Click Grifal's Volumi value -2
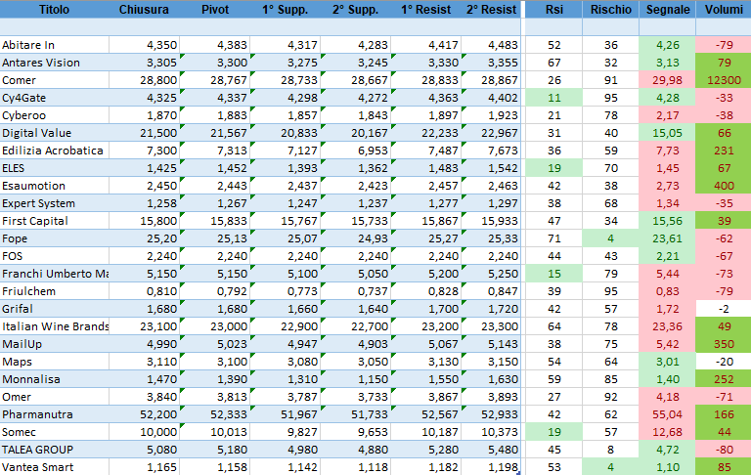 (724, 309)
